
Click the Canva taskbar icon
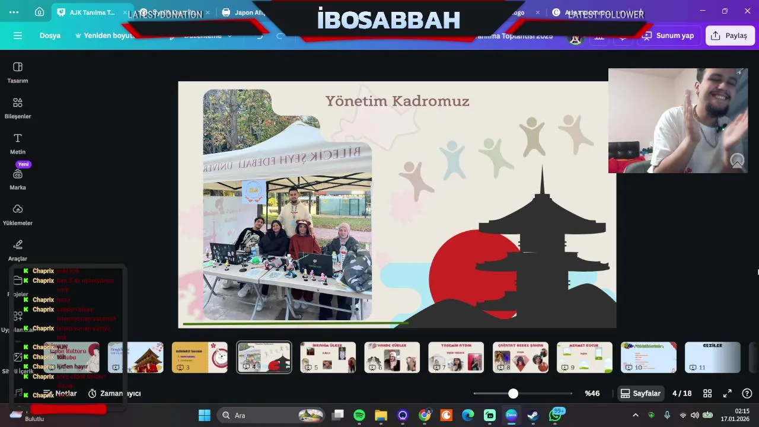pos(511,415)
